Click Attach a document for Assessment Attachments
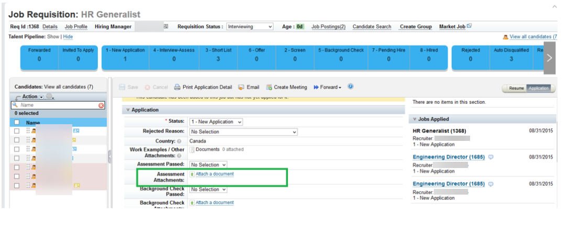 pyautogui.click(x=215, y=174)
